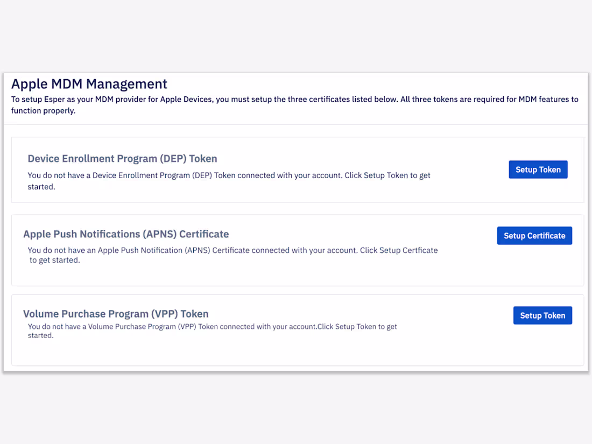Click the Volume Purchase Program (VPP) Token title
The width and height of the screenshot is (592, 444).
pyautogui.click(x=116, y=314)
